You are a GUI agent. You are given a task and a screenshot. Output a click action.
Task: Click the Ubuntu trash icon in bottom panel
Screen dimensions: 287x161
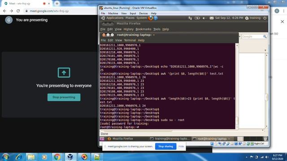point(265,139)
